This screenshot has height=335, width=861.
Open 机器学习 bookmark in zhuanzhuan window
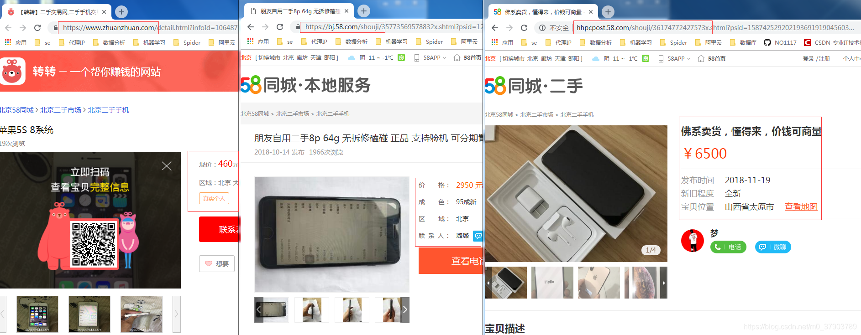tap(149, 42)
